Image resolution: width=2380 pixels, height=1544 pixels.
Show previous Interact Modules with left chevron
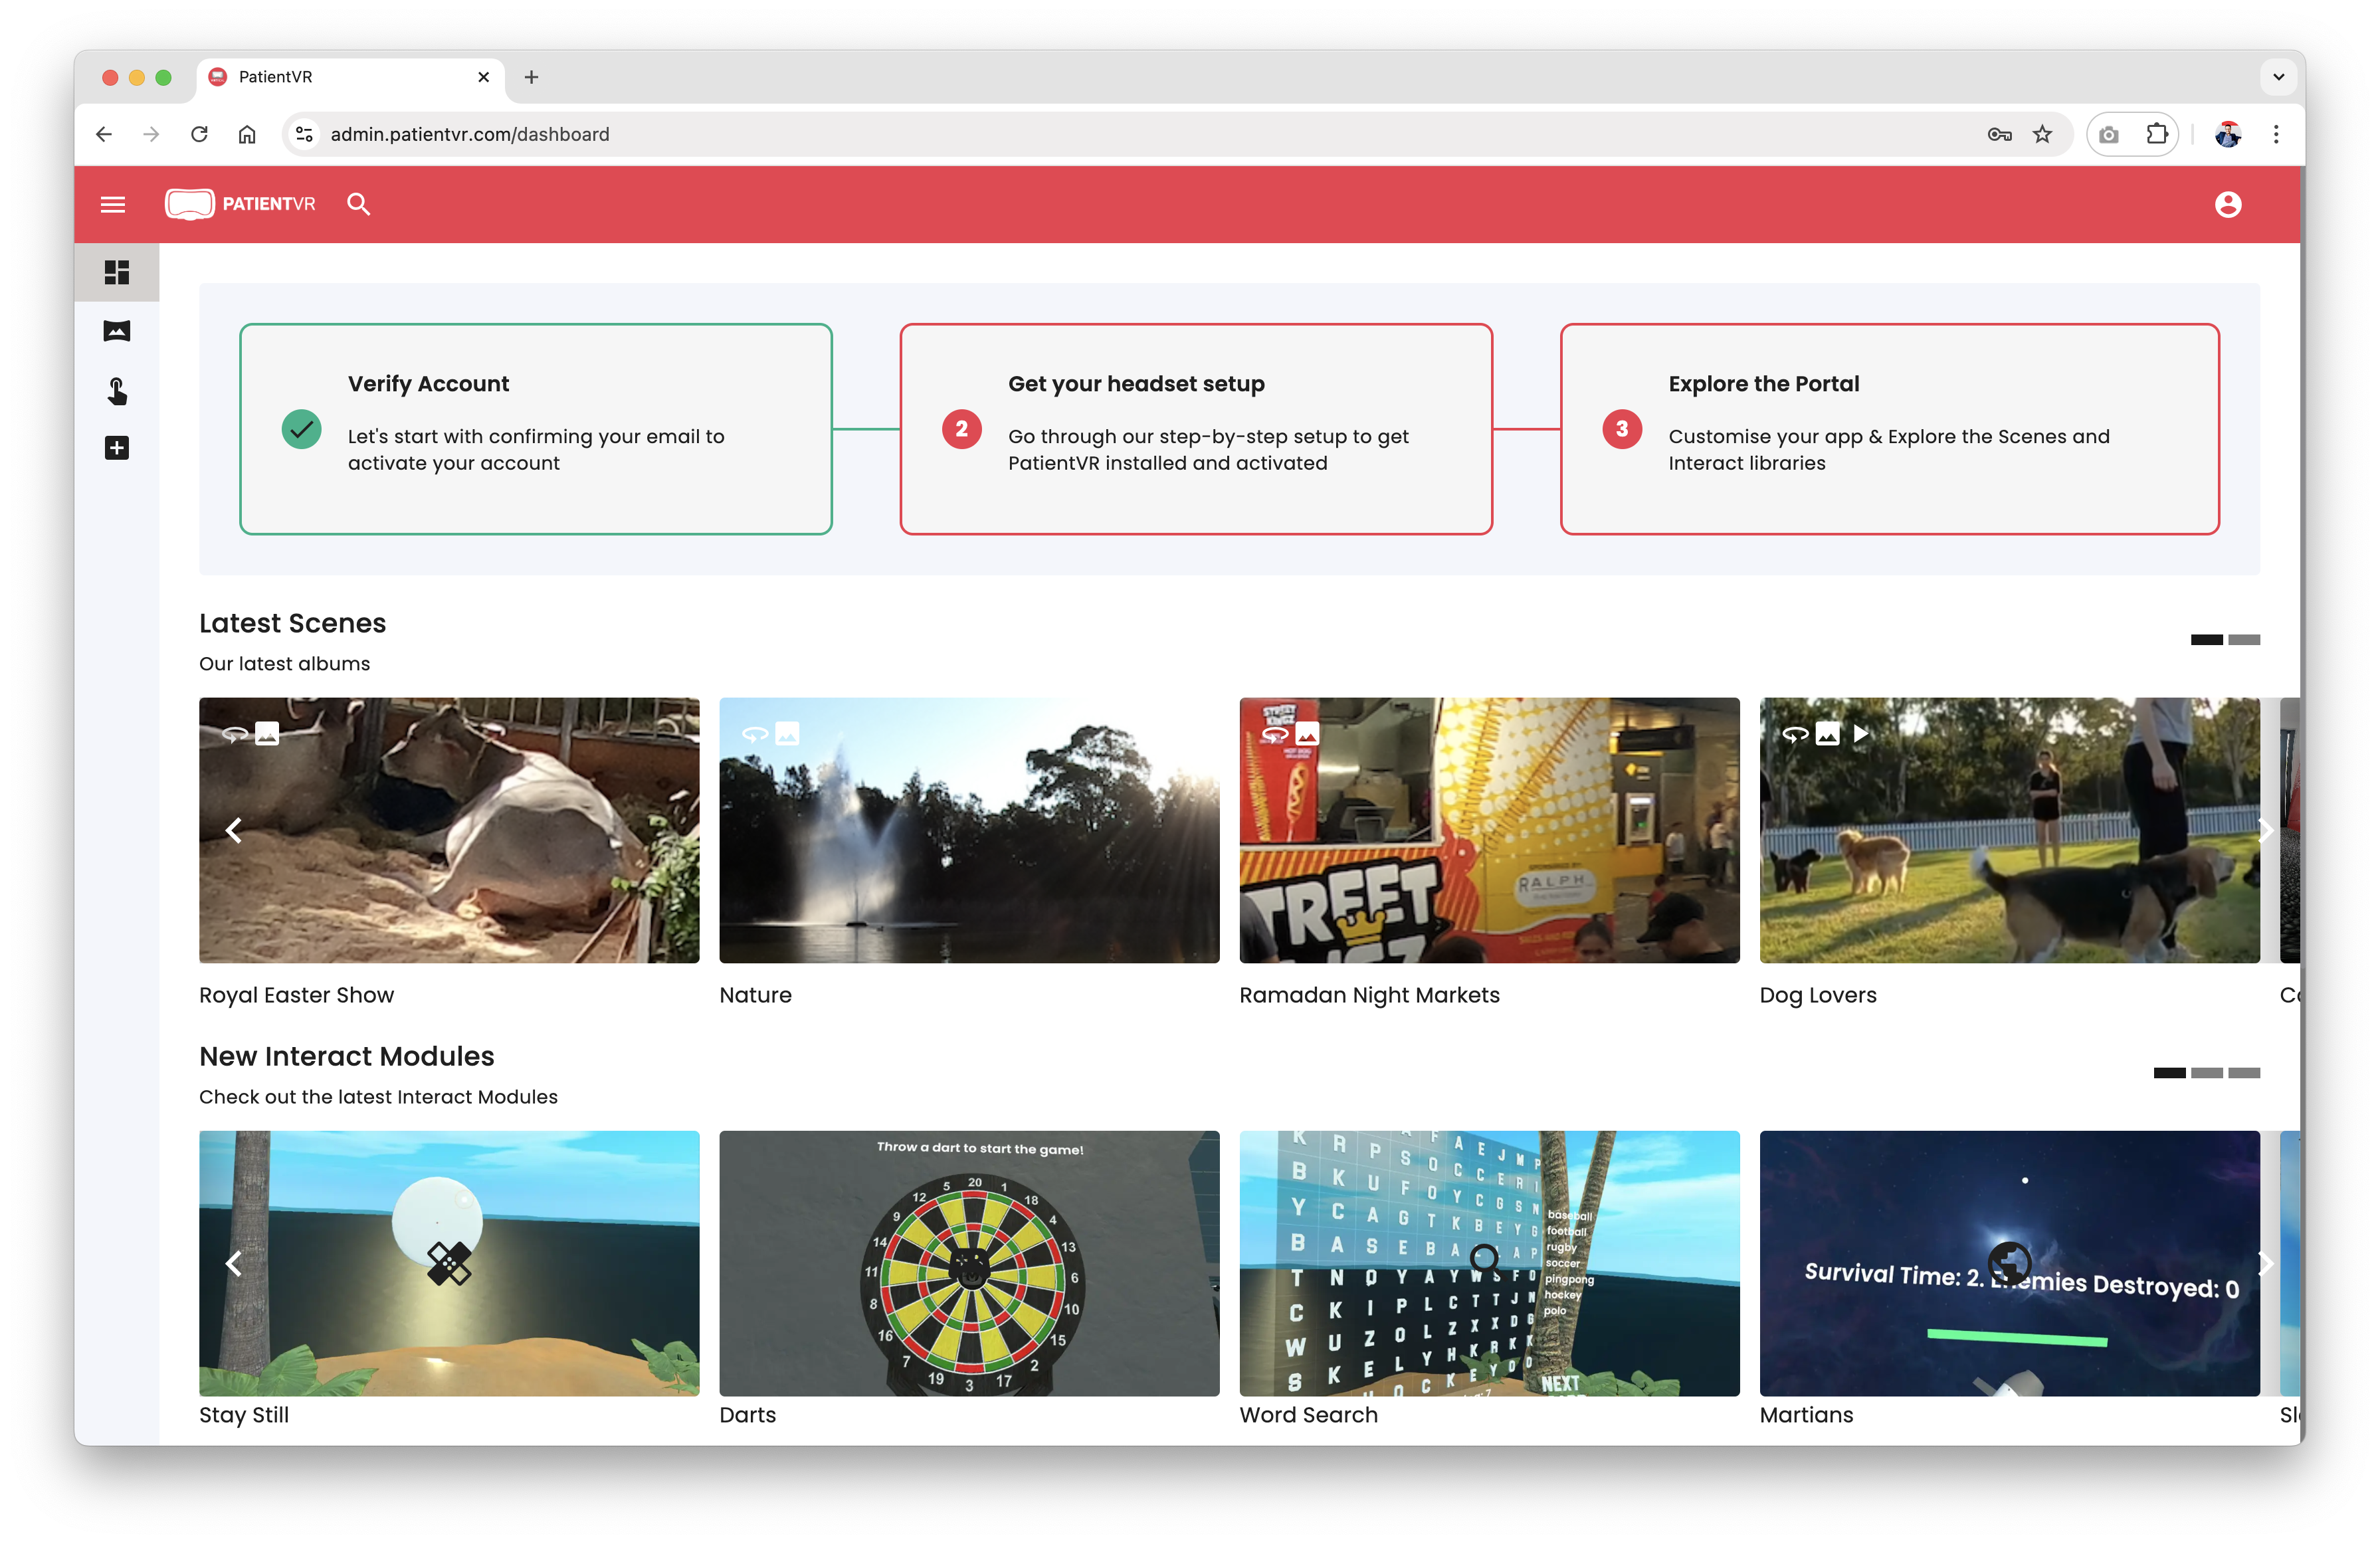(x=234, y=1264)
